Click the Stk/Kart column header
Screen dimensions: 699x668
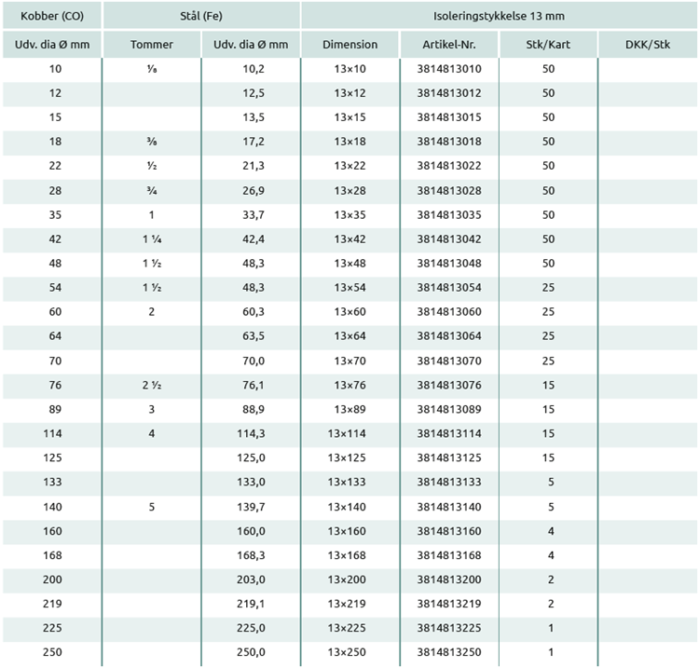coord(548,45)
